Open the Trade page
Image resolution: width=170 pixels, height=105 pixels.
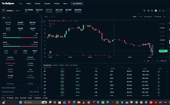pos(21,4)
